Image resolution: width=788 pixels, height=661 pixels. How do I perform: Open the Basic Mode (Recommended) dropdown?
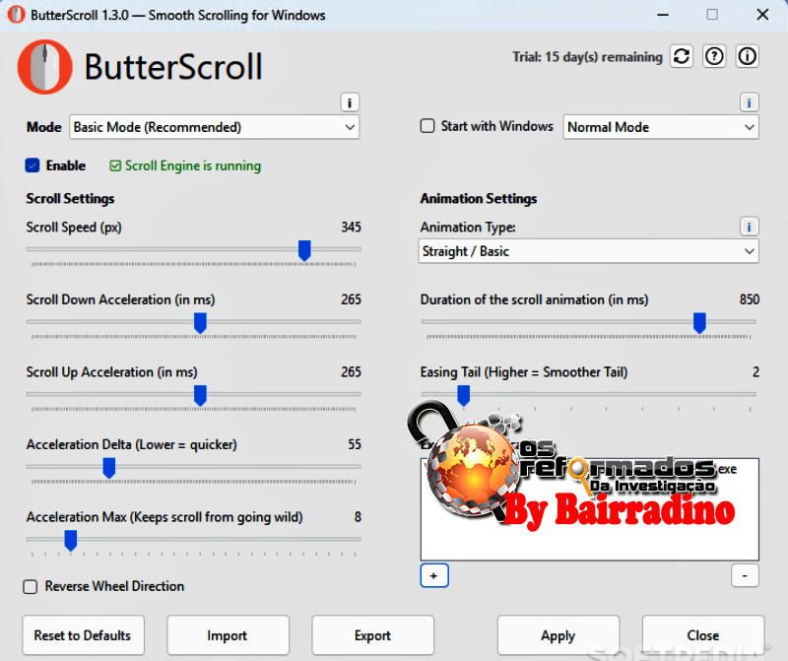click(x=214, y=127)
